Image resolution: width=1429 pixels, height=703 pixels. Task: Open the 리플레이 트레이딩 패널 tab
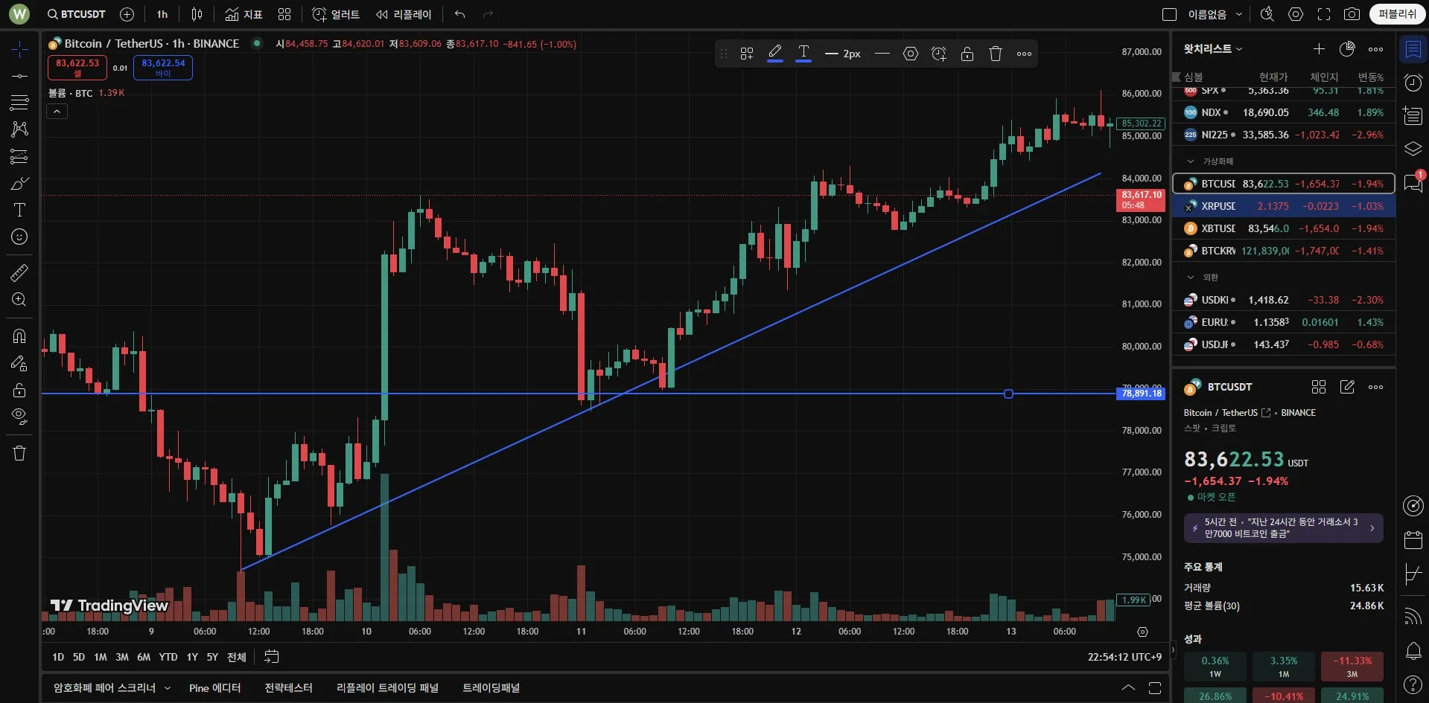(x=387, y=688)
